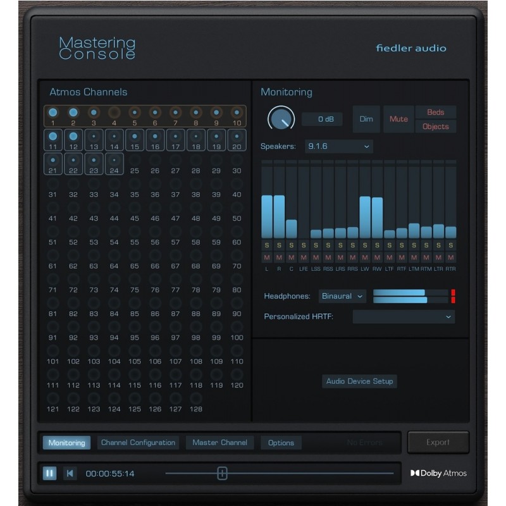Click the pause icon in the transport bar
Image resolution: width=506 pixels, height=506 pixels.
pyautogui.click(x=49, y=472)
